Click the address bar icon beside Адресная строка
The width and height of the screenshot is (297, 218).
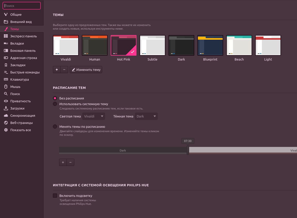click(x=6, y=58)
